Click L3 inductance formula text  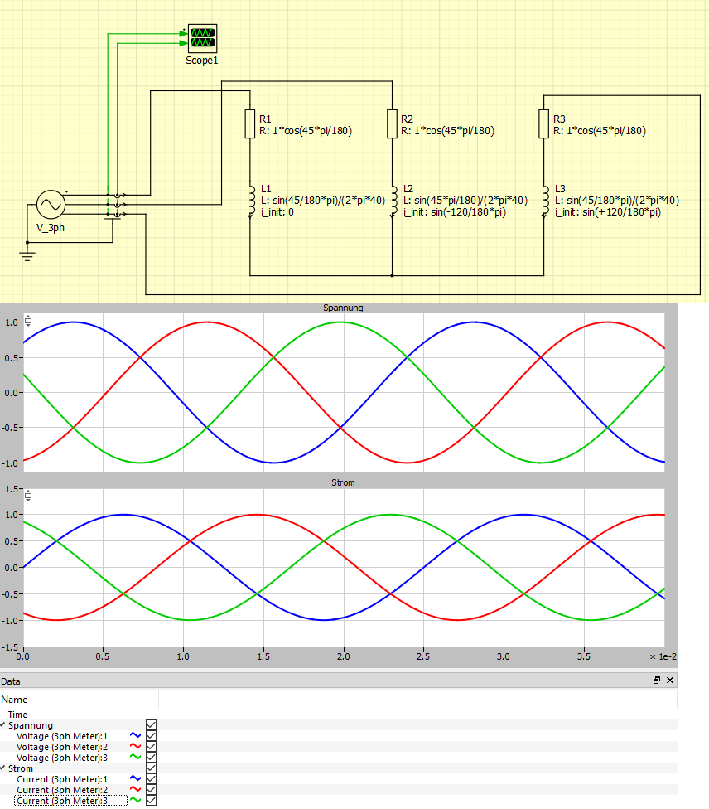coord(617,201)
